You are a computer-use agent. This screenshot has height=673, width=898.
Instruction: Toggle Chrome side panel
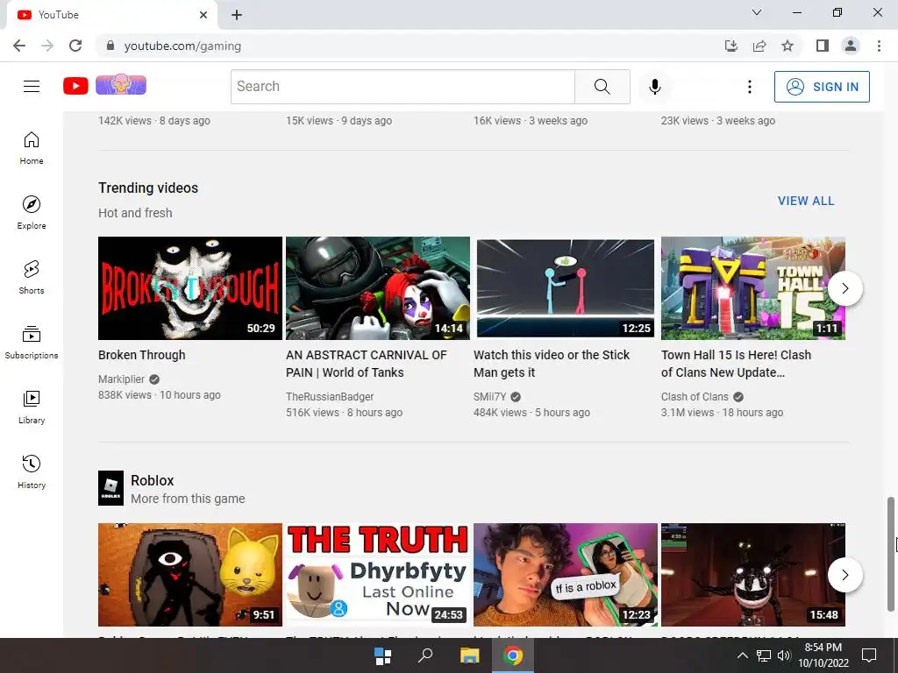[823, 46]
